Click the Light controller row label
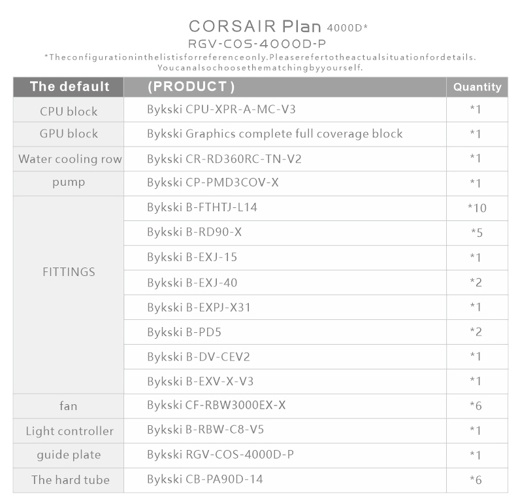Image resolution: width=518 pixels, height=501 pixels. coord(70,431)
